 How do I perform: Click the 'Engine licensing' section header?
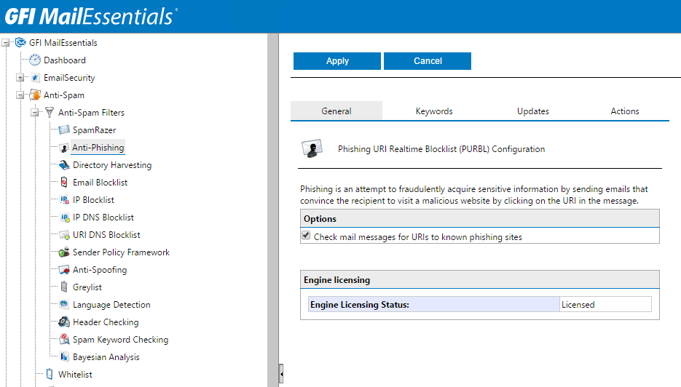pos(479,280)
